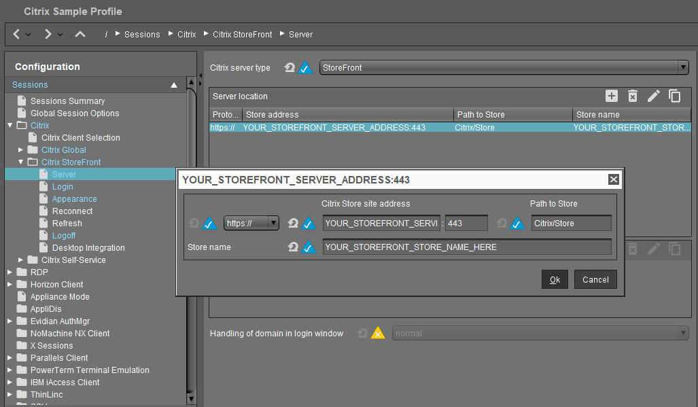The width and height of the screenshot is (698, 407).
Task: Click the Citrix breadcrumb
Action: click(186, 34)
